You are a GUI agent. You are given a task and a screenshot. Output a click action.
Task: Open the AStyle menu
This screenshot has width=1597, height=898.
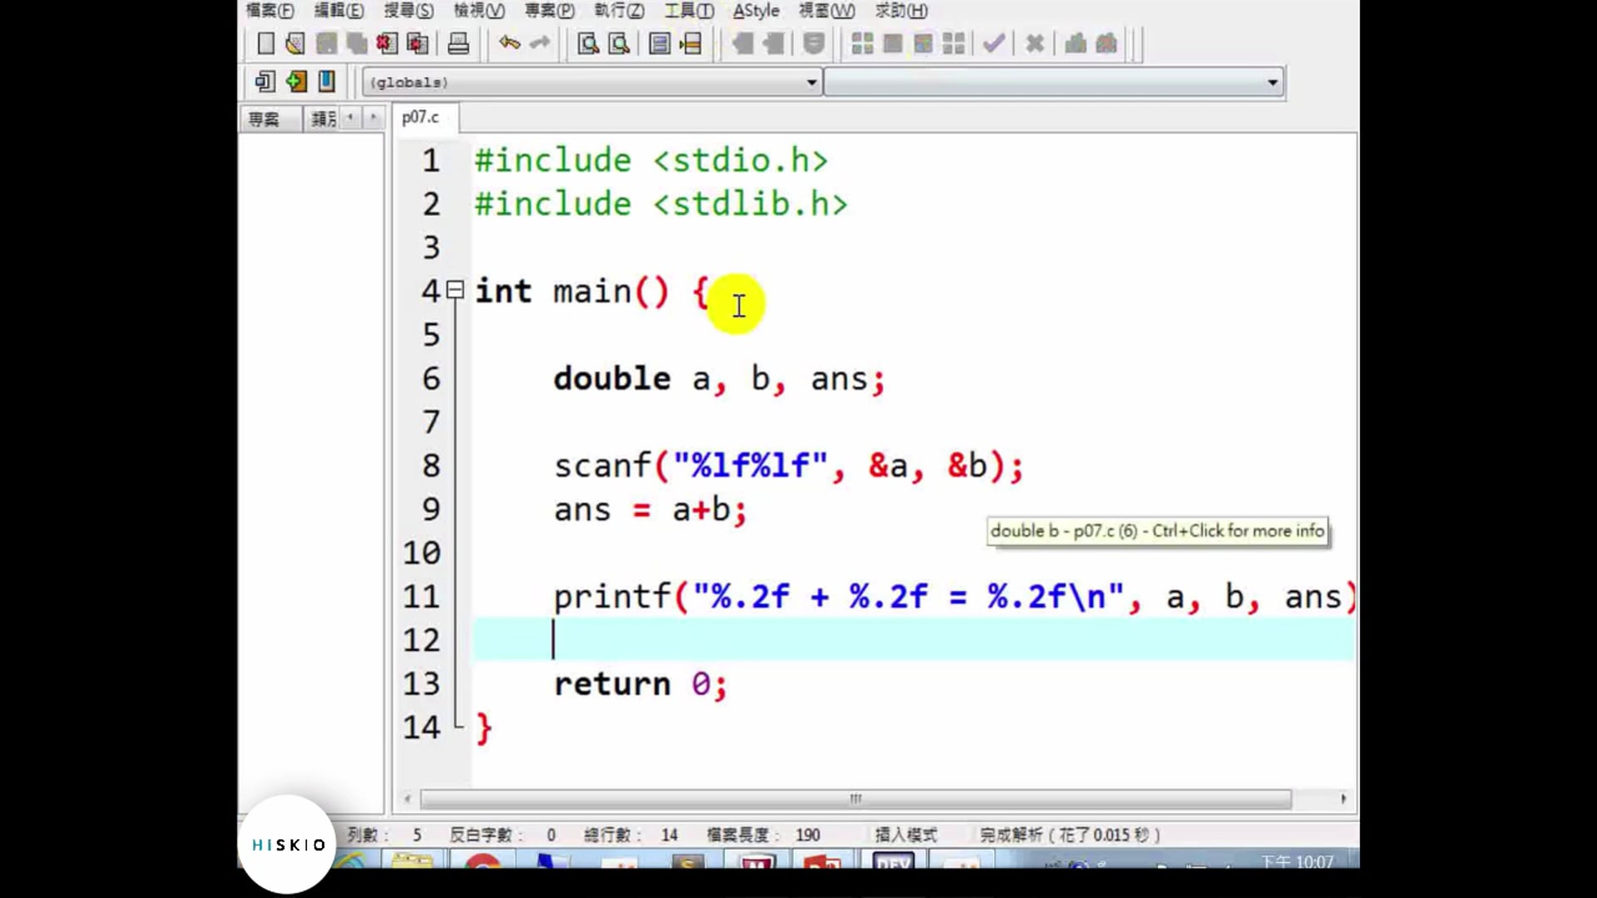[755, 11]
